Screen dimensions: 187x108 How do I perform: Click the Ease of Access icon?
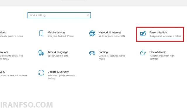[143, 53]
